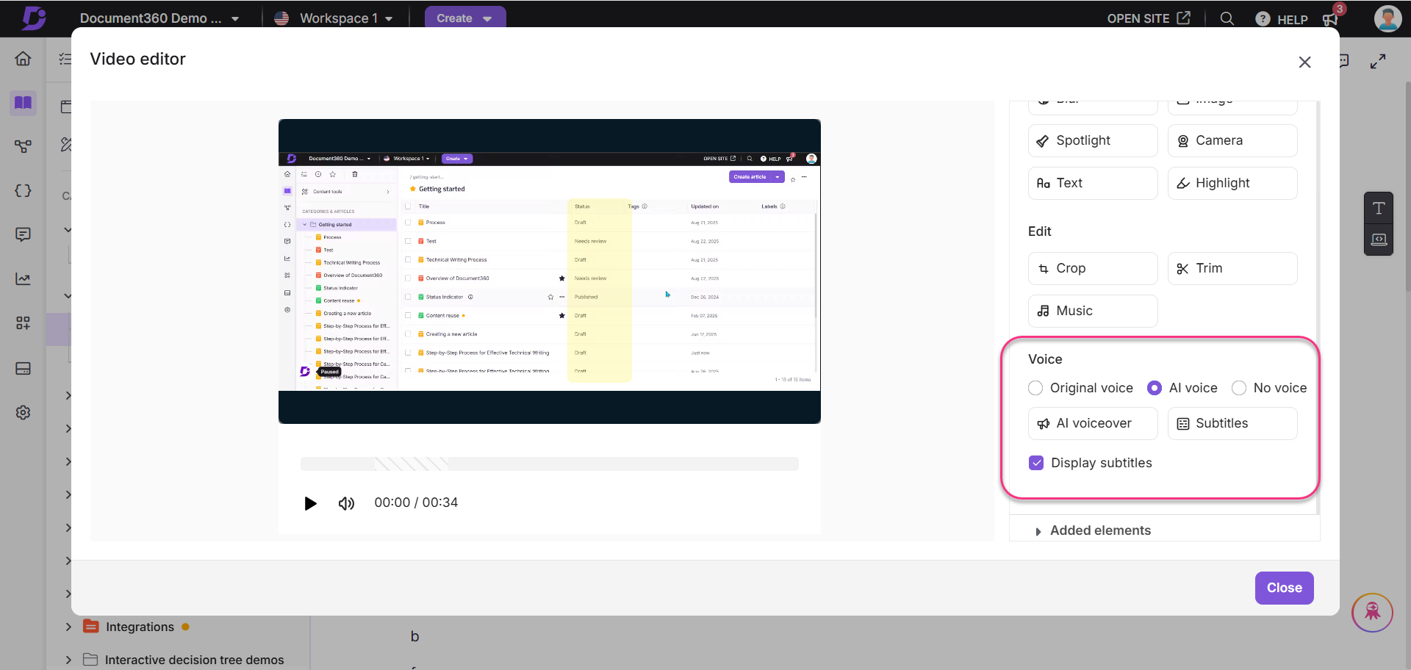The image size is (1411, 670).
Task: Open the Settings gear icon
Action: [x=23, y=413]
